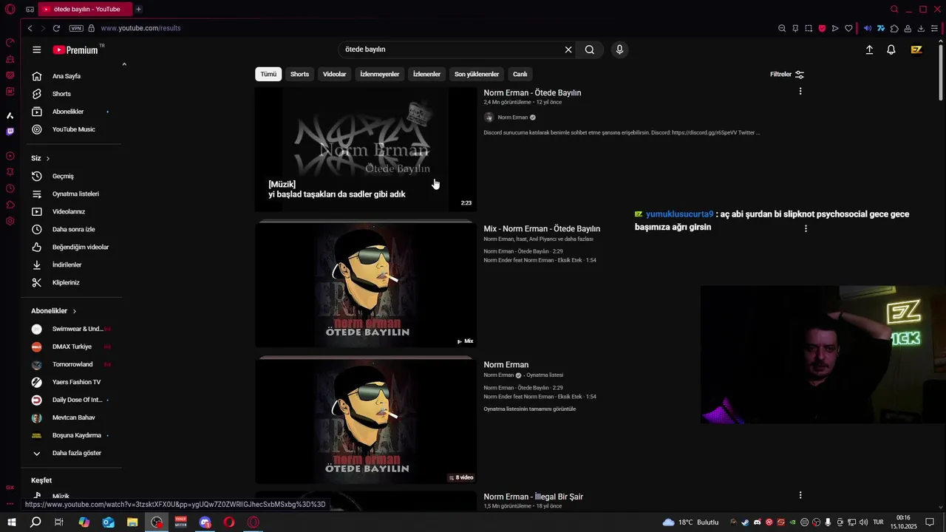Open Opera sidebar settings gear

click(x=10, y=221)
